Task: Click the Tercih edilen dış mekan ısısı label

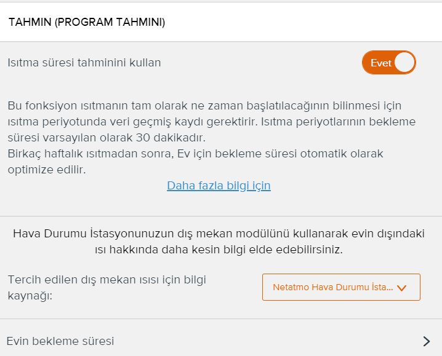Action: pyautogui.click(x=107, y=288)
